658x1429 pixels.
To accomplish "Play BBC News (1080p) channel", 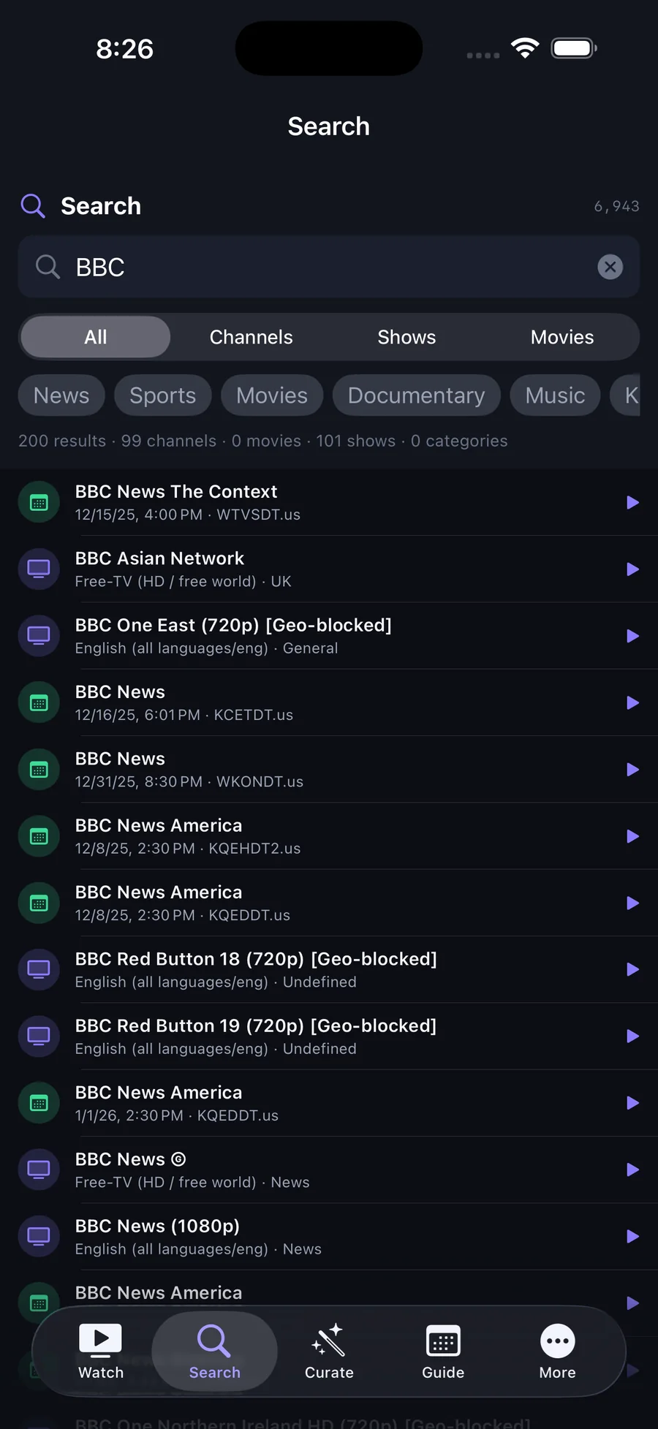I will click(x=633, y=1237).
